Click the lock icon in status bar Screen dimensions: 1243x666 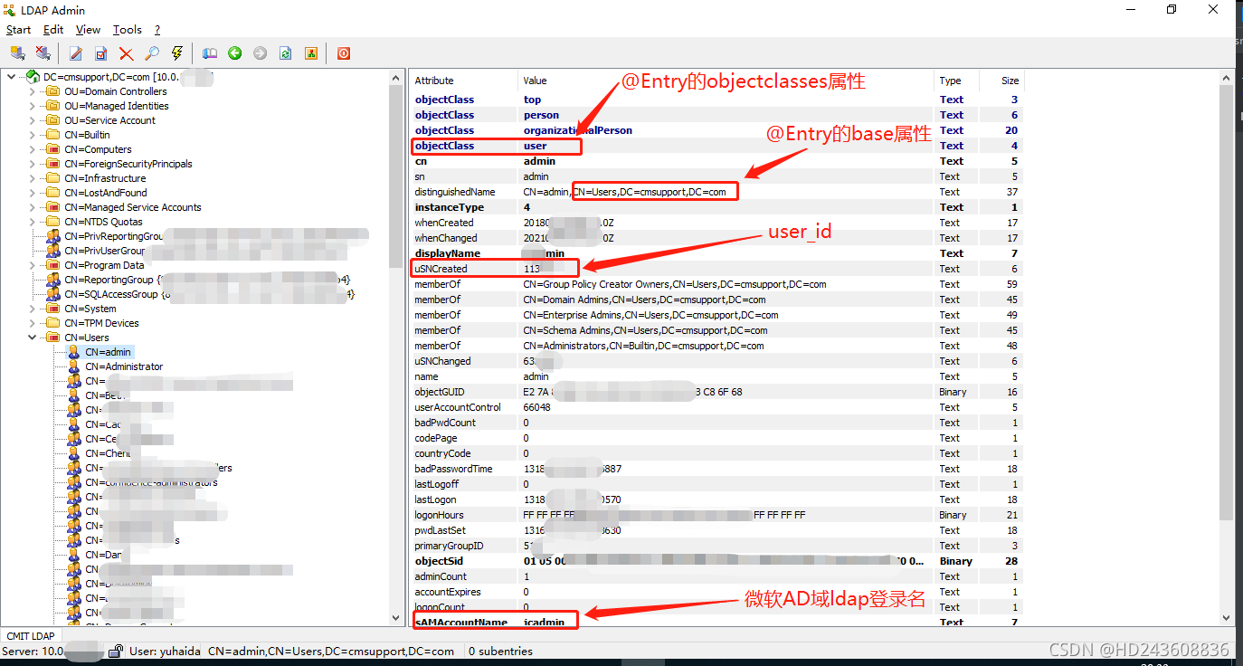tap(116, 651)
